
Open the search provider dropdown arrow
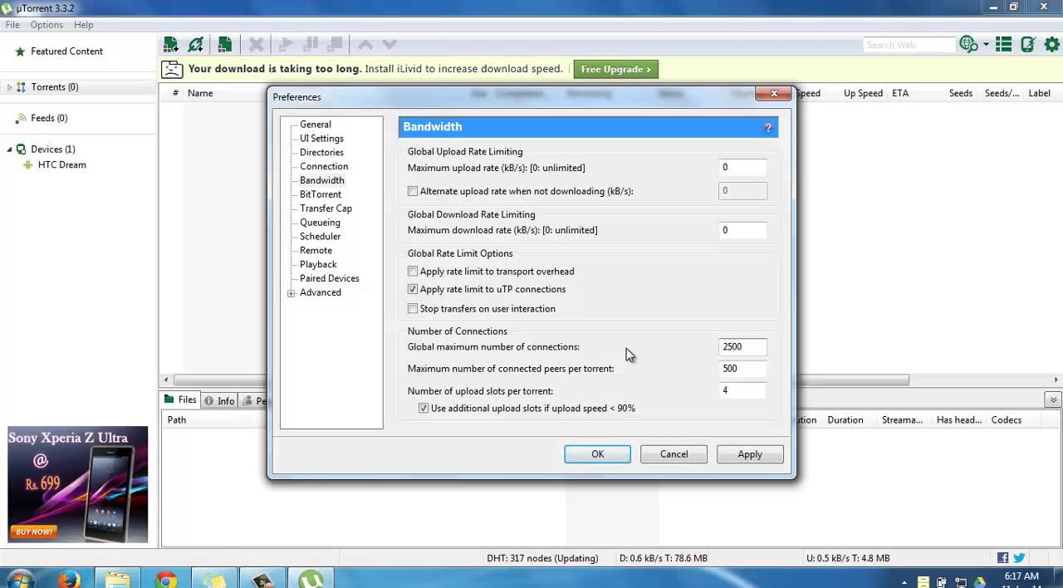(986, 45)
